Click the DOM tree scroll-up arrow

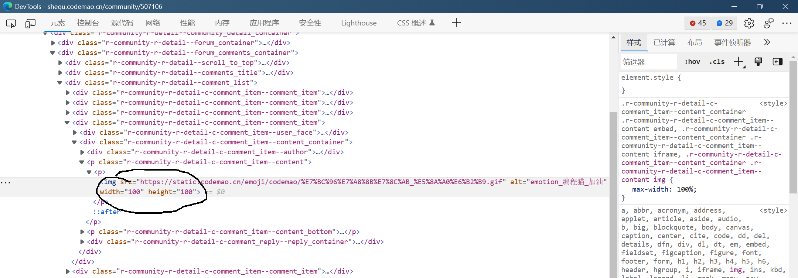click(613, 37)
